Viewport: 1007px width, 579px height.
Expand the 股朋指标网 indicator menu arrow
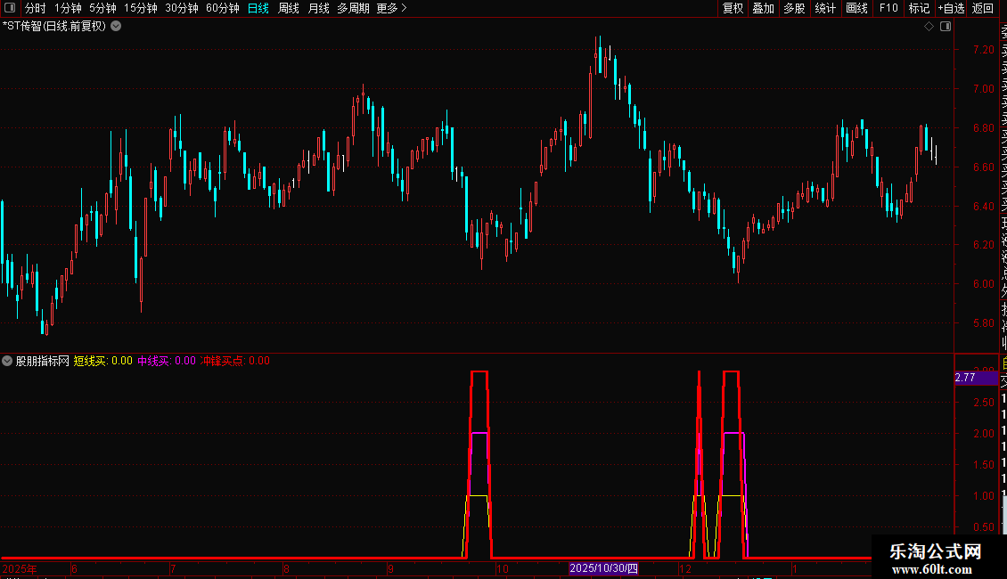pos(7,361)
